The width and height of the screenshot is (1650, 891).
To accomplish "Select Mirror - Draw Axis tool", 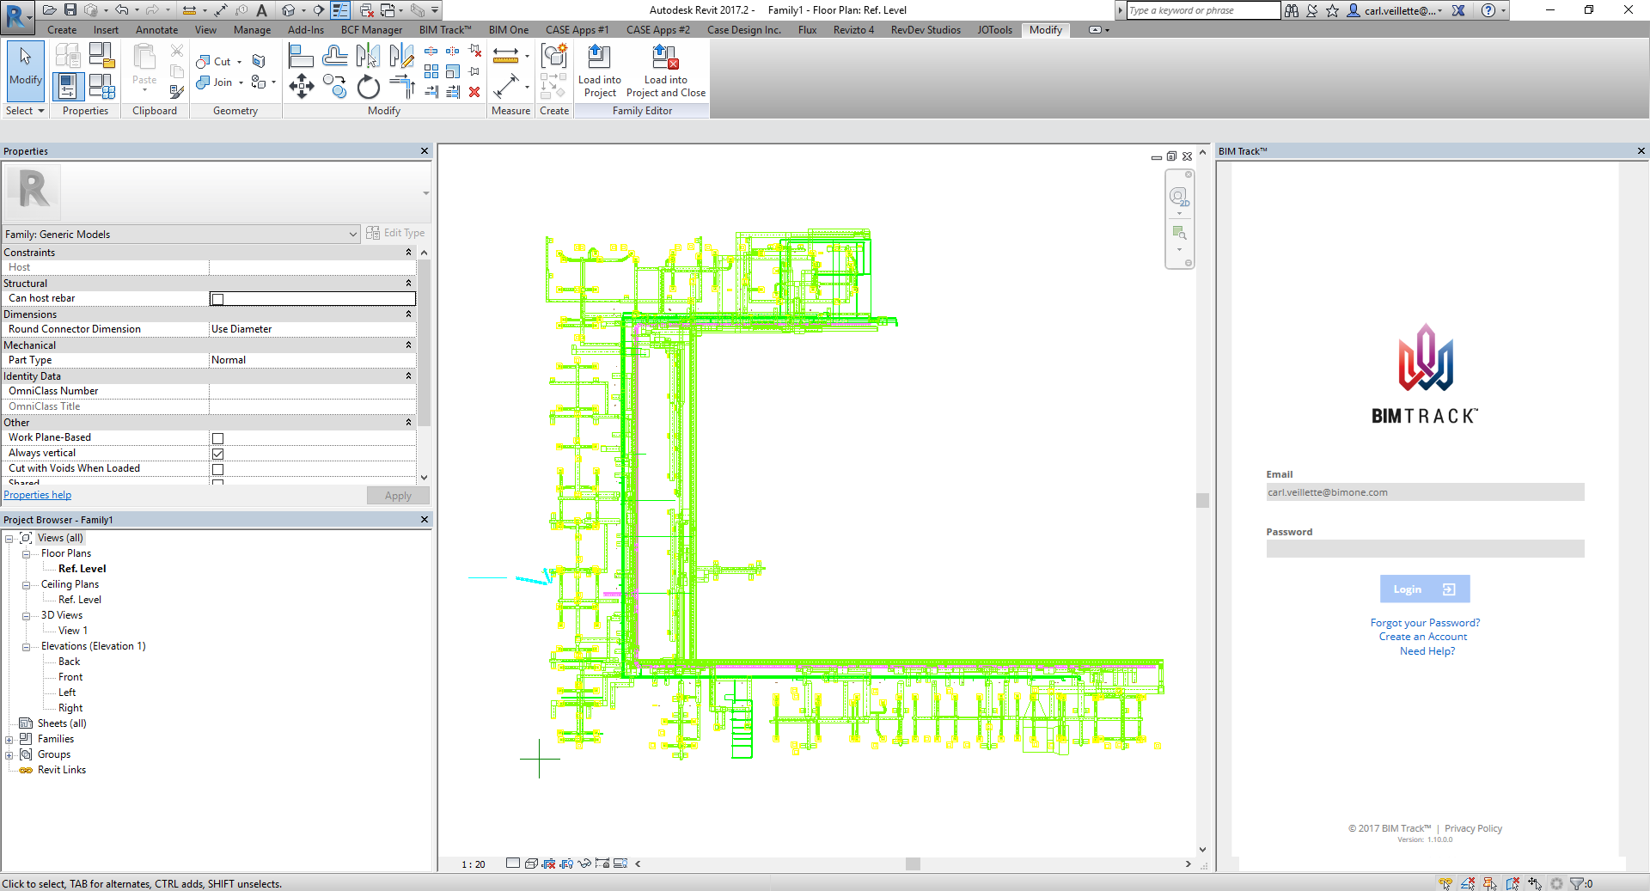I will tap(401, 57).
